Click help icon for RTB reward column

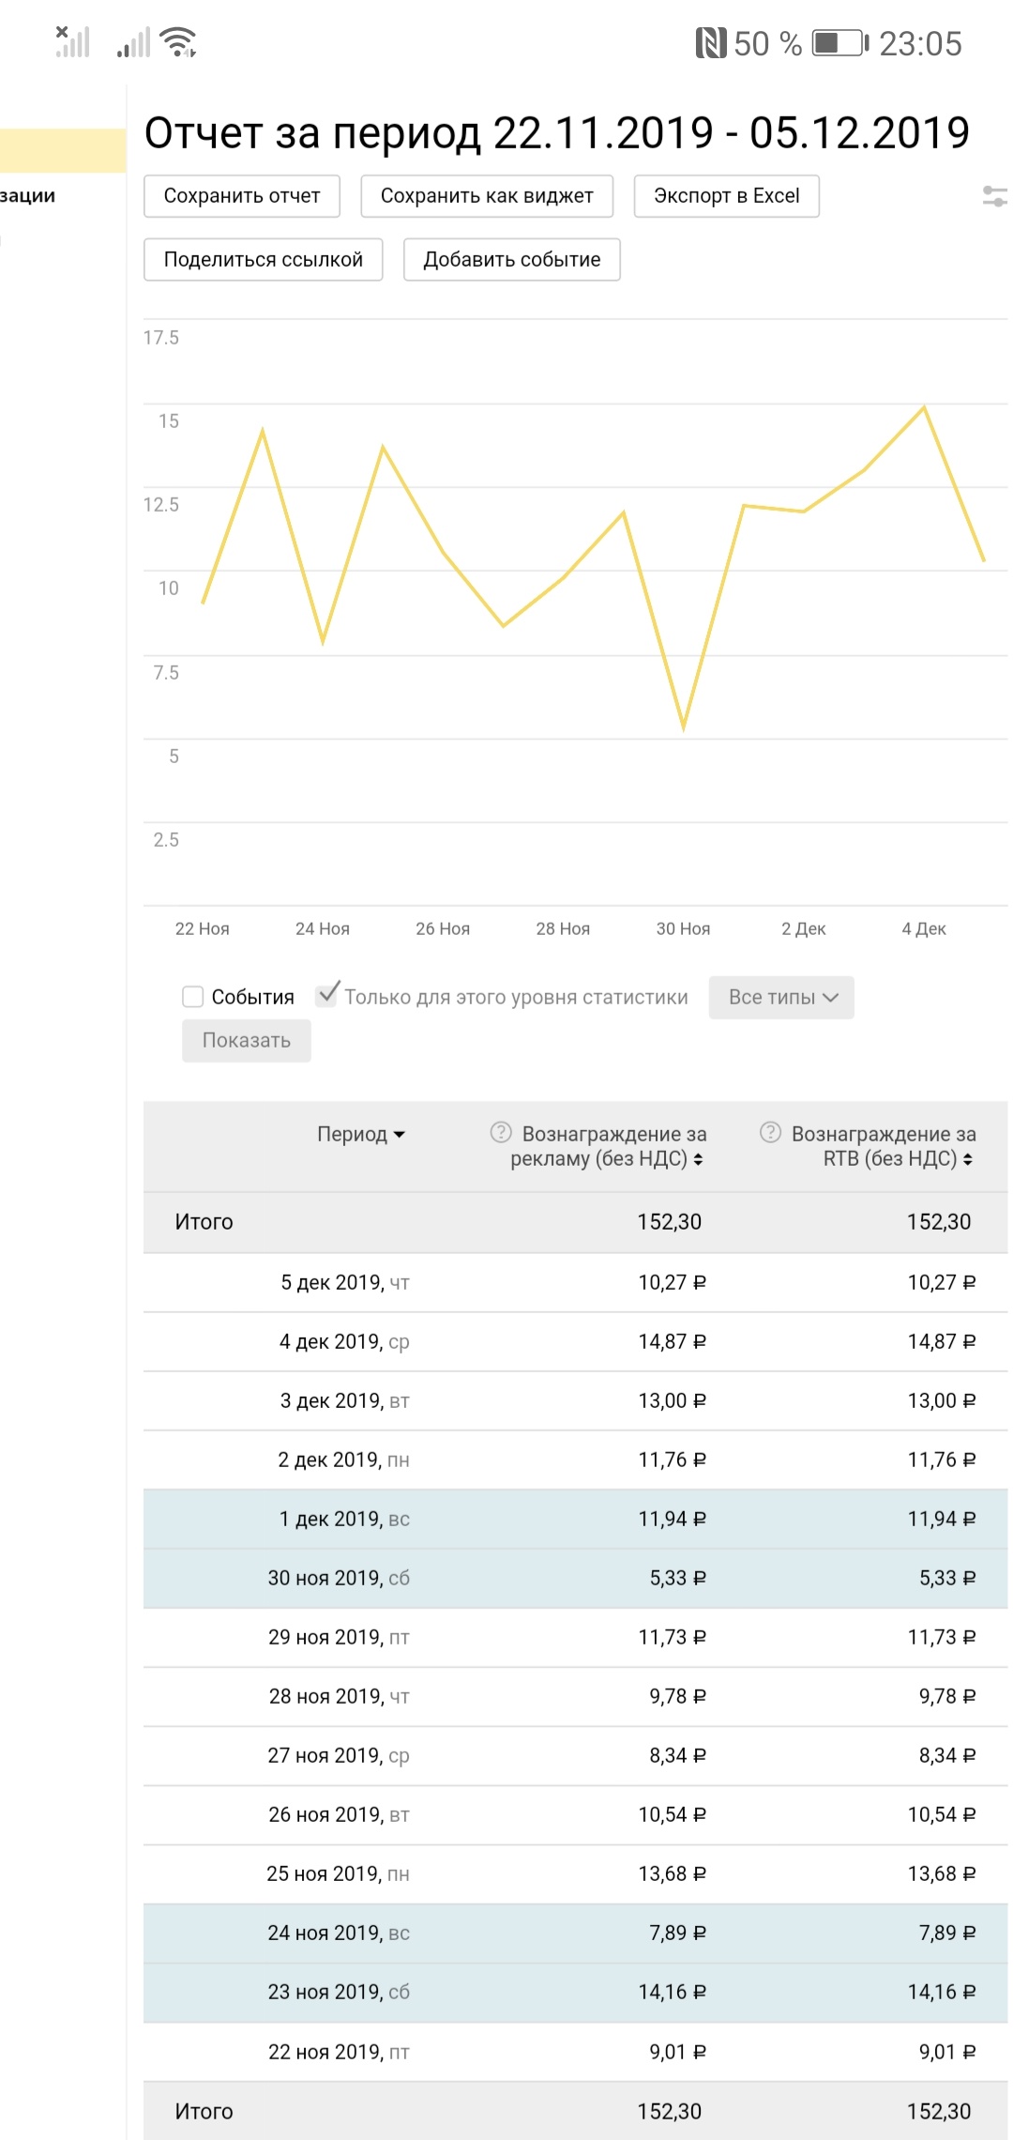(x=770, y=1132)
